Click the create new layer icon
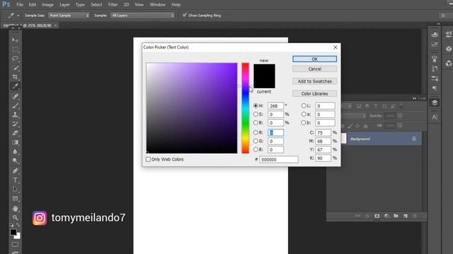 click(x=406, y=216)
